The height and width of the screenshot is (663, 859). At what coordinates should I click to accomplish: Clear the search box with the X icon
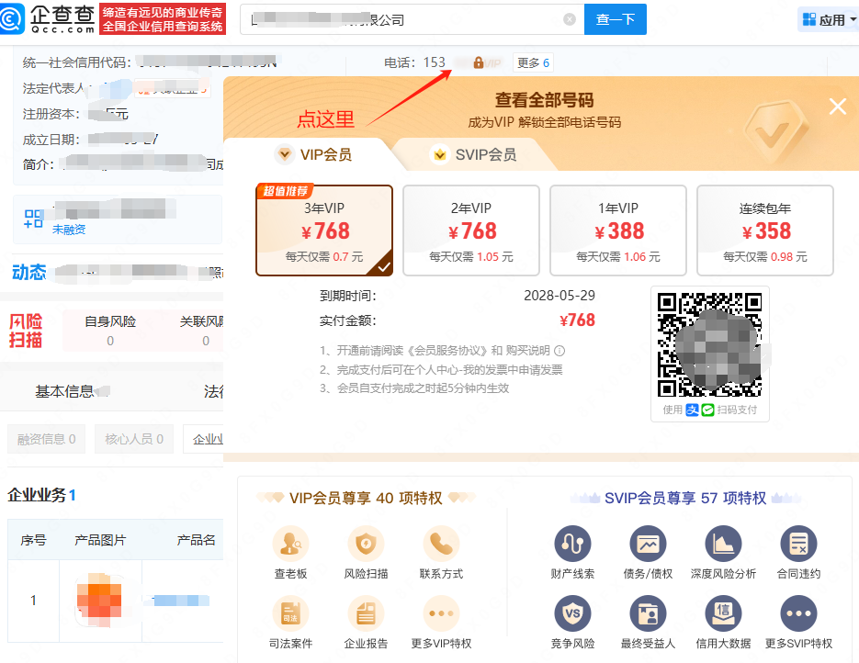click(570, 19)
